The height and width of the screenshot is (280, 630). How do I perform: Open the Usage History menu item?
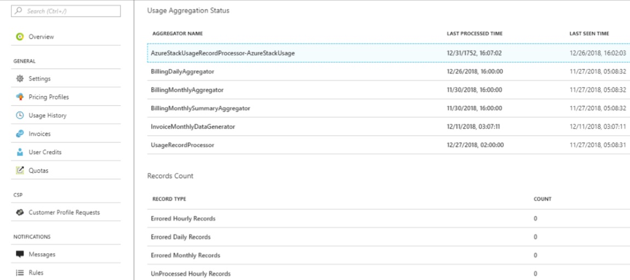[x=67, y=115]
